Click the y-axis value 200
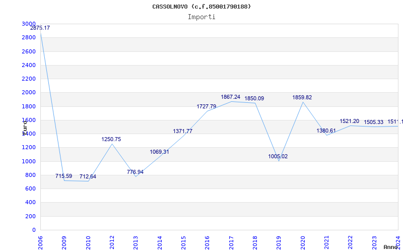 click(31, 217)
